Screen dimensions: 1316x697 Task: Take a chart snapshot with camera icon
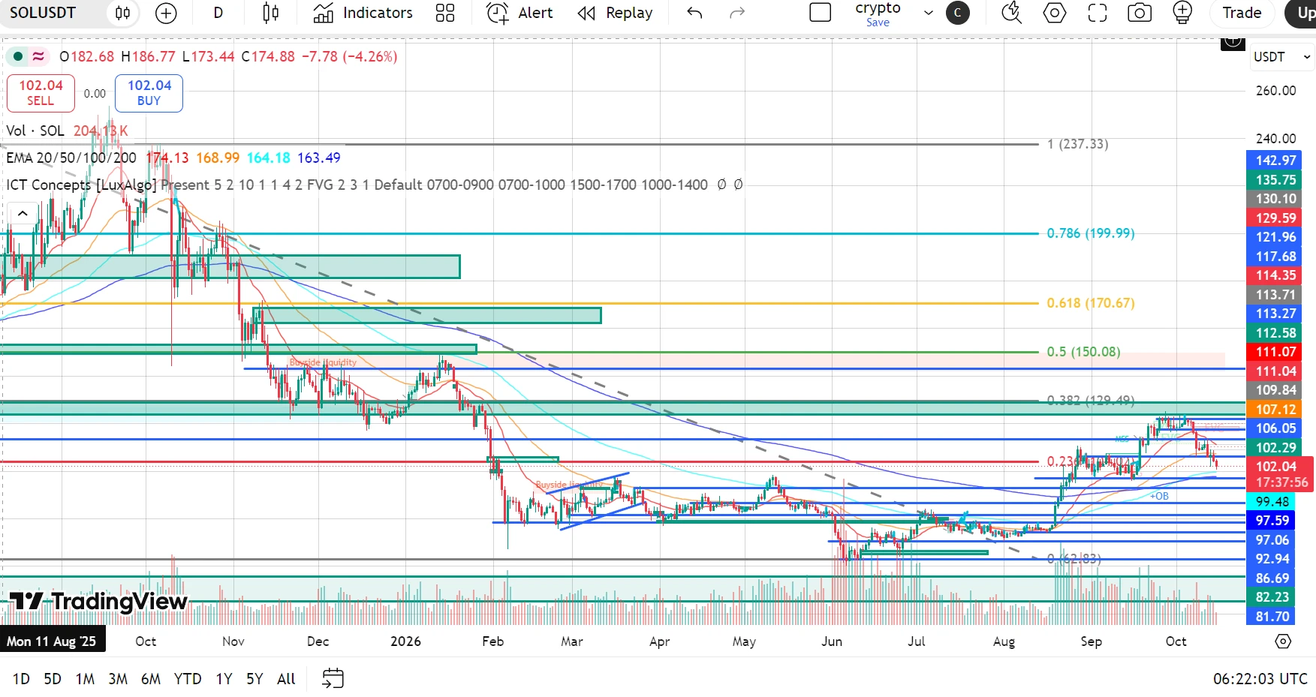click(1140, 13)
